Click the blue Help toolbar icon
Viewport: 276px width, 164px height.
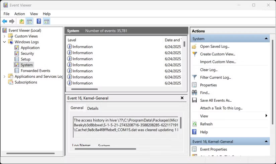39,21
